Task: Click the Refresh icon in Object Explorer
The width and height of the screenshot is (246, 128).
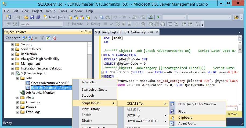Action: (x=48, y=38)
